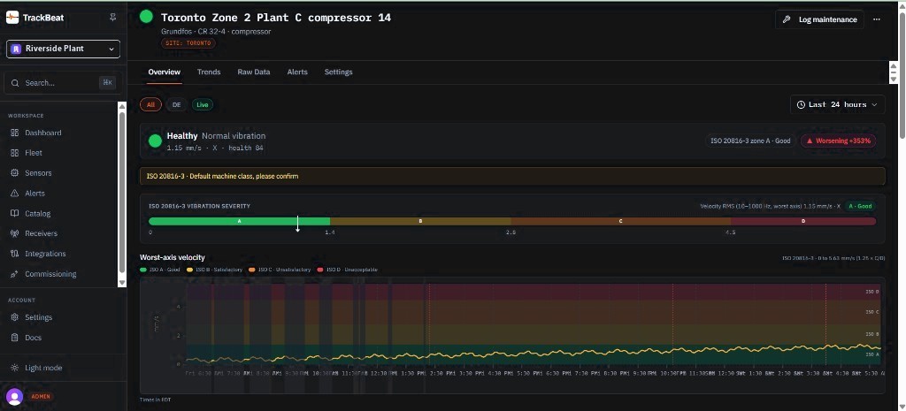Toggle ISO D - Unacceptable legend entry

pyautogui.click(x=347, y=270)
